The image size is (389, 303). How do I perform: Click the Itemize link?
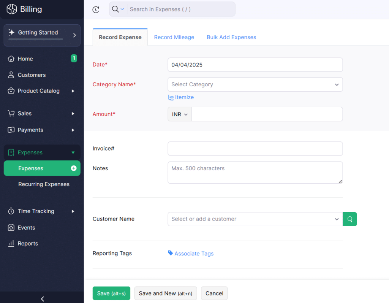tap(181, 97)
